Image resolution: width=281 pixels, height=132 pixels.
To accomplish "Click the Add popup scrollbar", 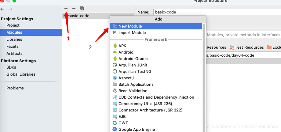I will click(x=204, y=77).
